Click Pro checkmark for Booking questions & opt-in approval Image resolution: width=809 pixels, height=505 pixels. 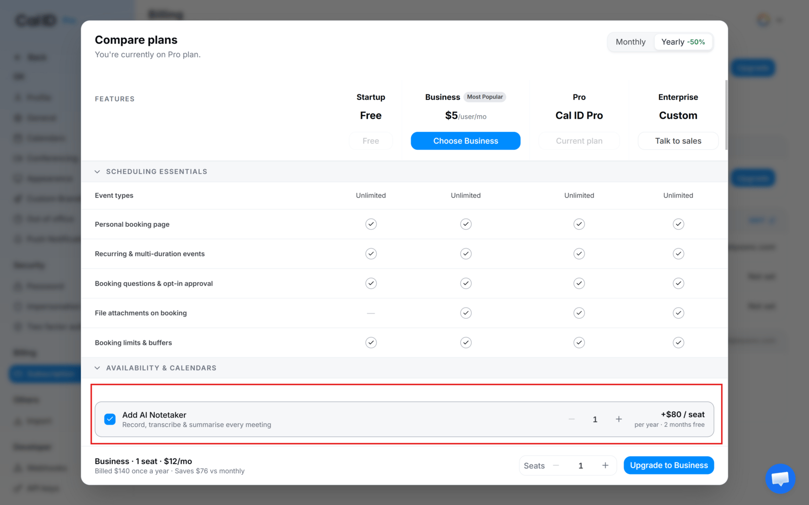[x=579, y=283]
